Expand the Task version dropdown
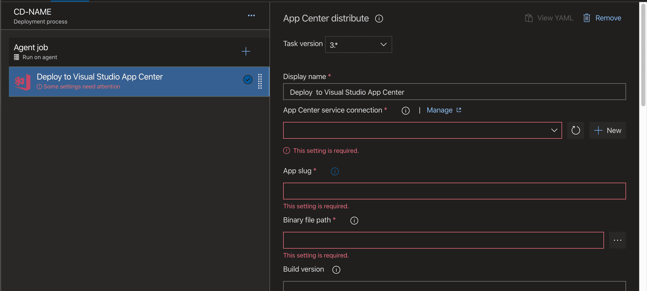 (x=358, y=44)
